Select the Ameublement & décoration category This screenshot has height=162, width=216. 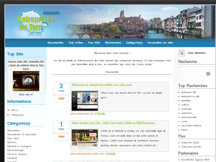[x=22, y=134]
